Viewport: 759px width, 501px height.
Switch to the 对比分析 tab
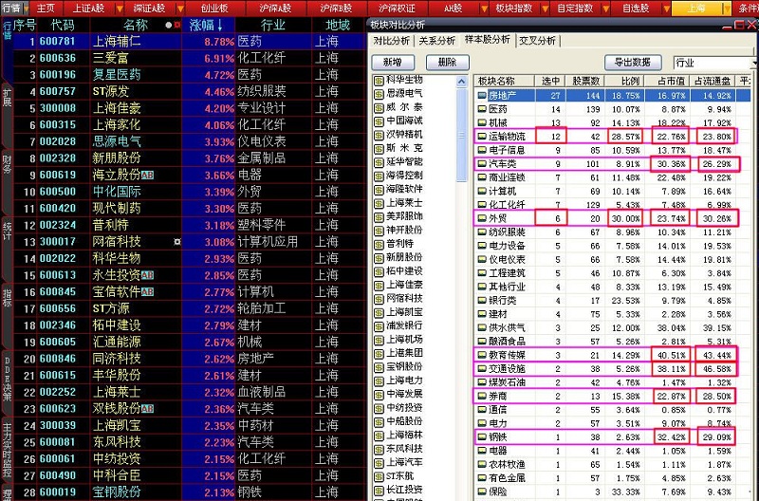[391, 41]
